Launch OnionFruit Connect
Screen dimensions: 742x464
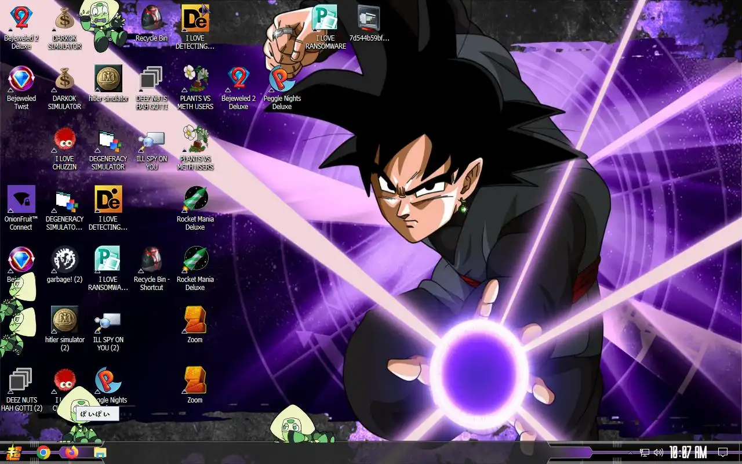coord(21,200)
